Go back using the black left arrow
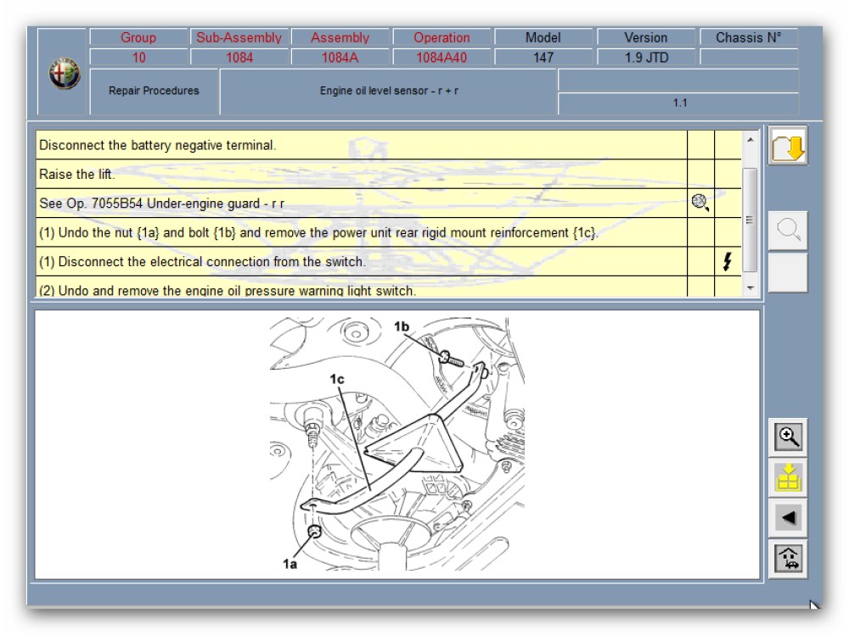The width and height of the screenshot is (849, 635). pyautogui.click(x=788, y=517)
